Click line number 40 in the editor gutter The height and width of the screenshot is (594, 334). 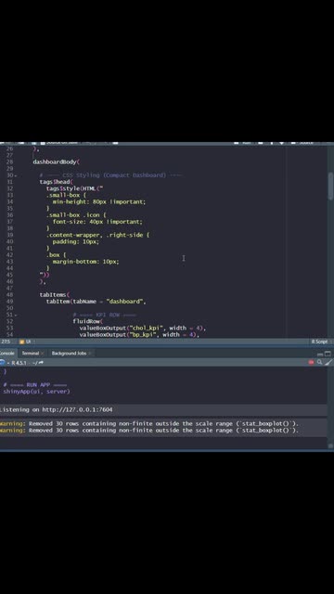(9, 241)
